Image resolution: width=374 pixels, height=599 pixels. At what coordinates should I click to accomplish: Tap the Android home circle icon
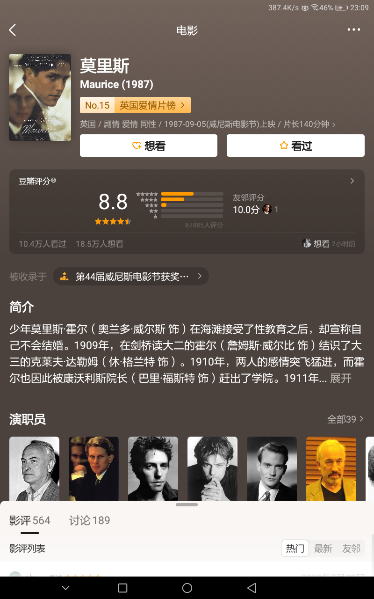(187, 588)
